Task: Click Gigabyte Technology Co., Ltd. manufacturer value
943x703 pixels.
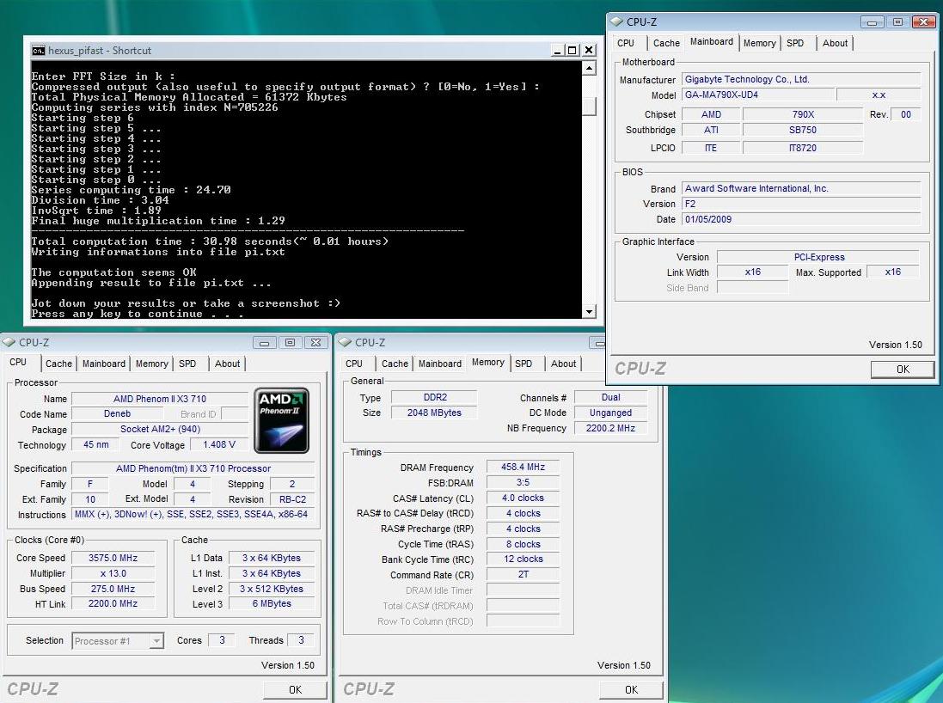Action: (x=801, y=79)
